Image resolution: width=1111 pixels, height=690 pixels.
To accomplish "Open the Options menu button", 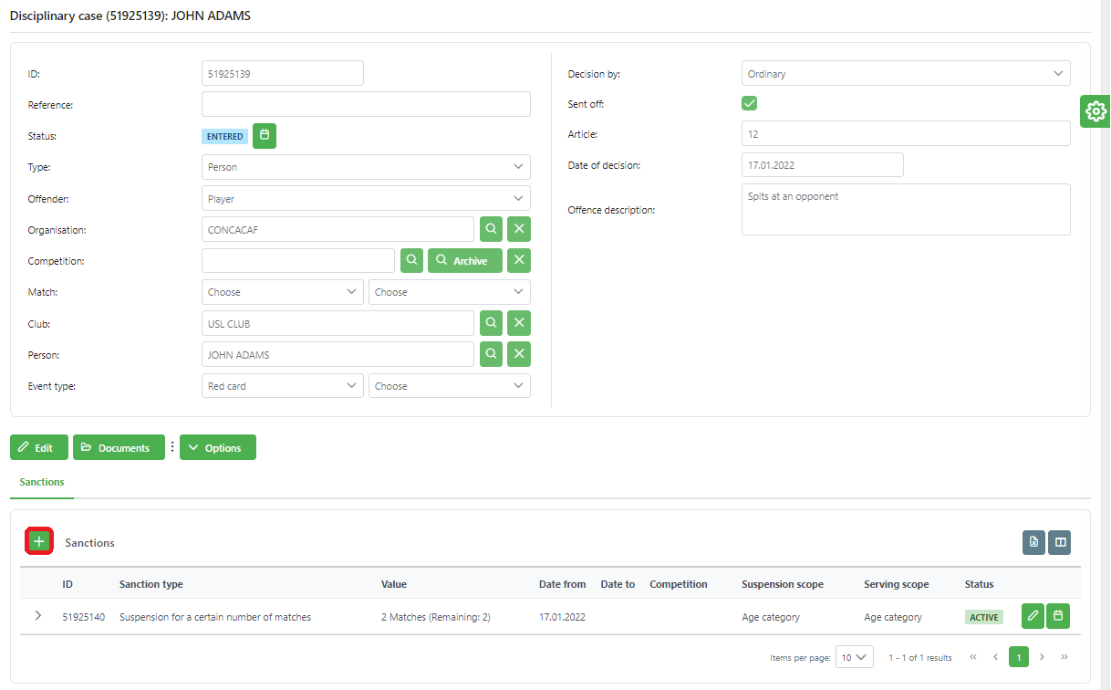I will [218, 448].
